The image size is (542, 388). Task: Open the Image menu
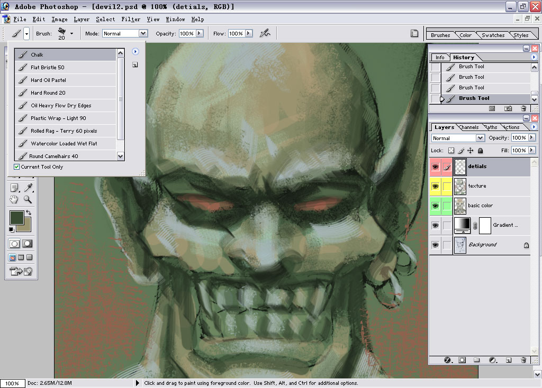pos(59,20)
